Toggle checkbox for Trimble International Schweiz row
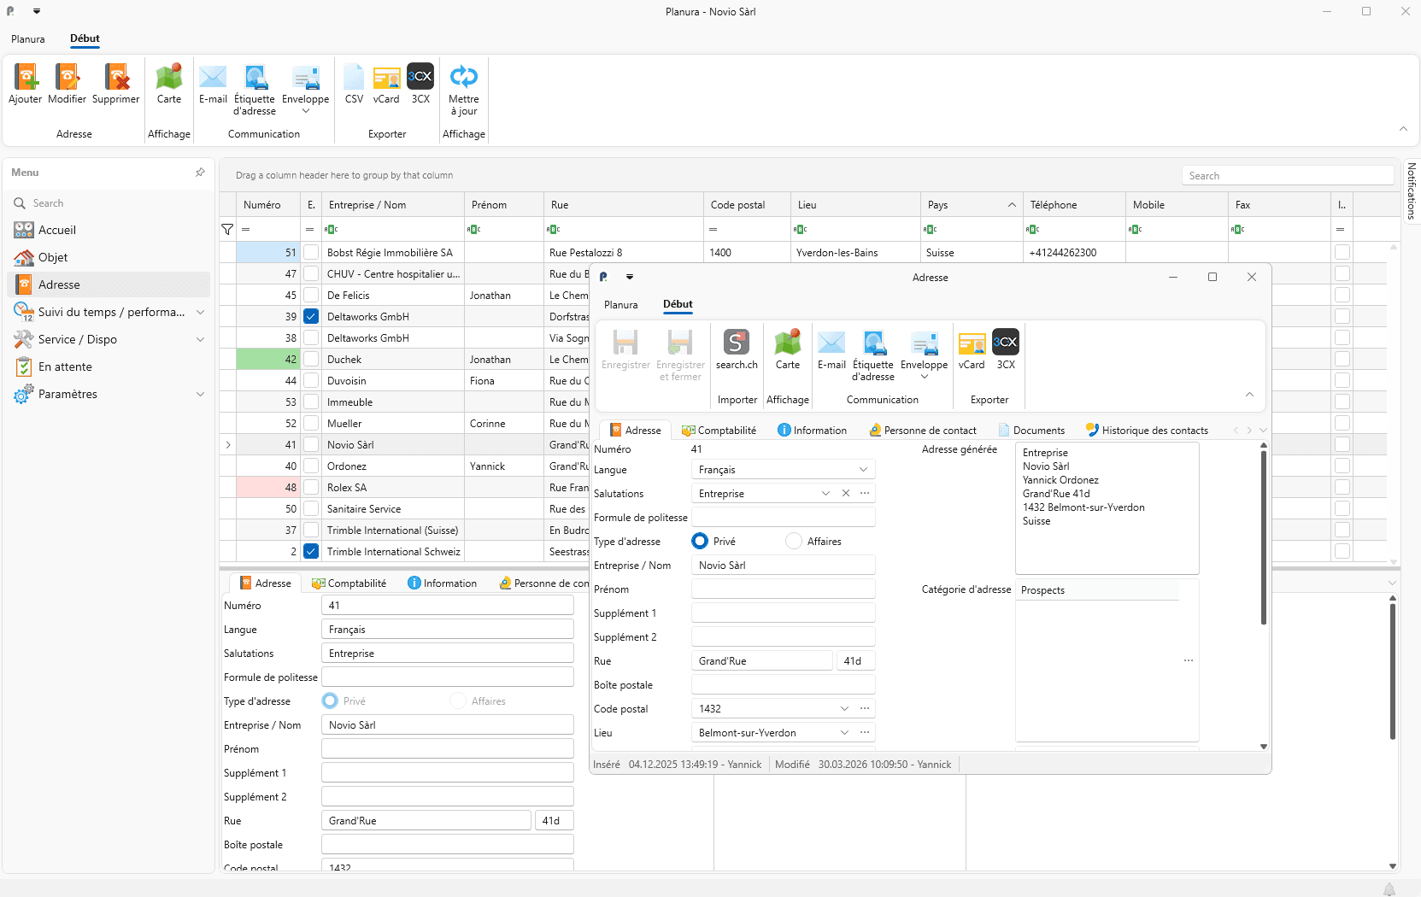Viewport: 1421px width, 897px height. coord(311,551)
